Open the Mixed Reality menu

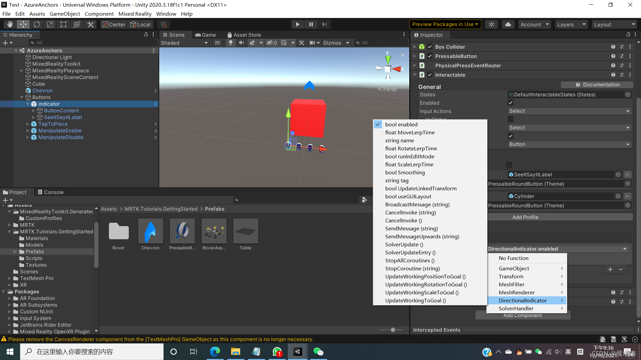135,14
